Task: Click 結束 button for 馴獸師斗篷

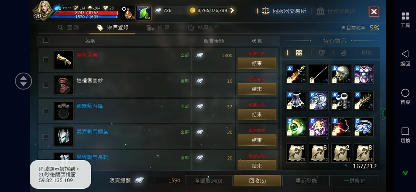Action: (257, 115)
